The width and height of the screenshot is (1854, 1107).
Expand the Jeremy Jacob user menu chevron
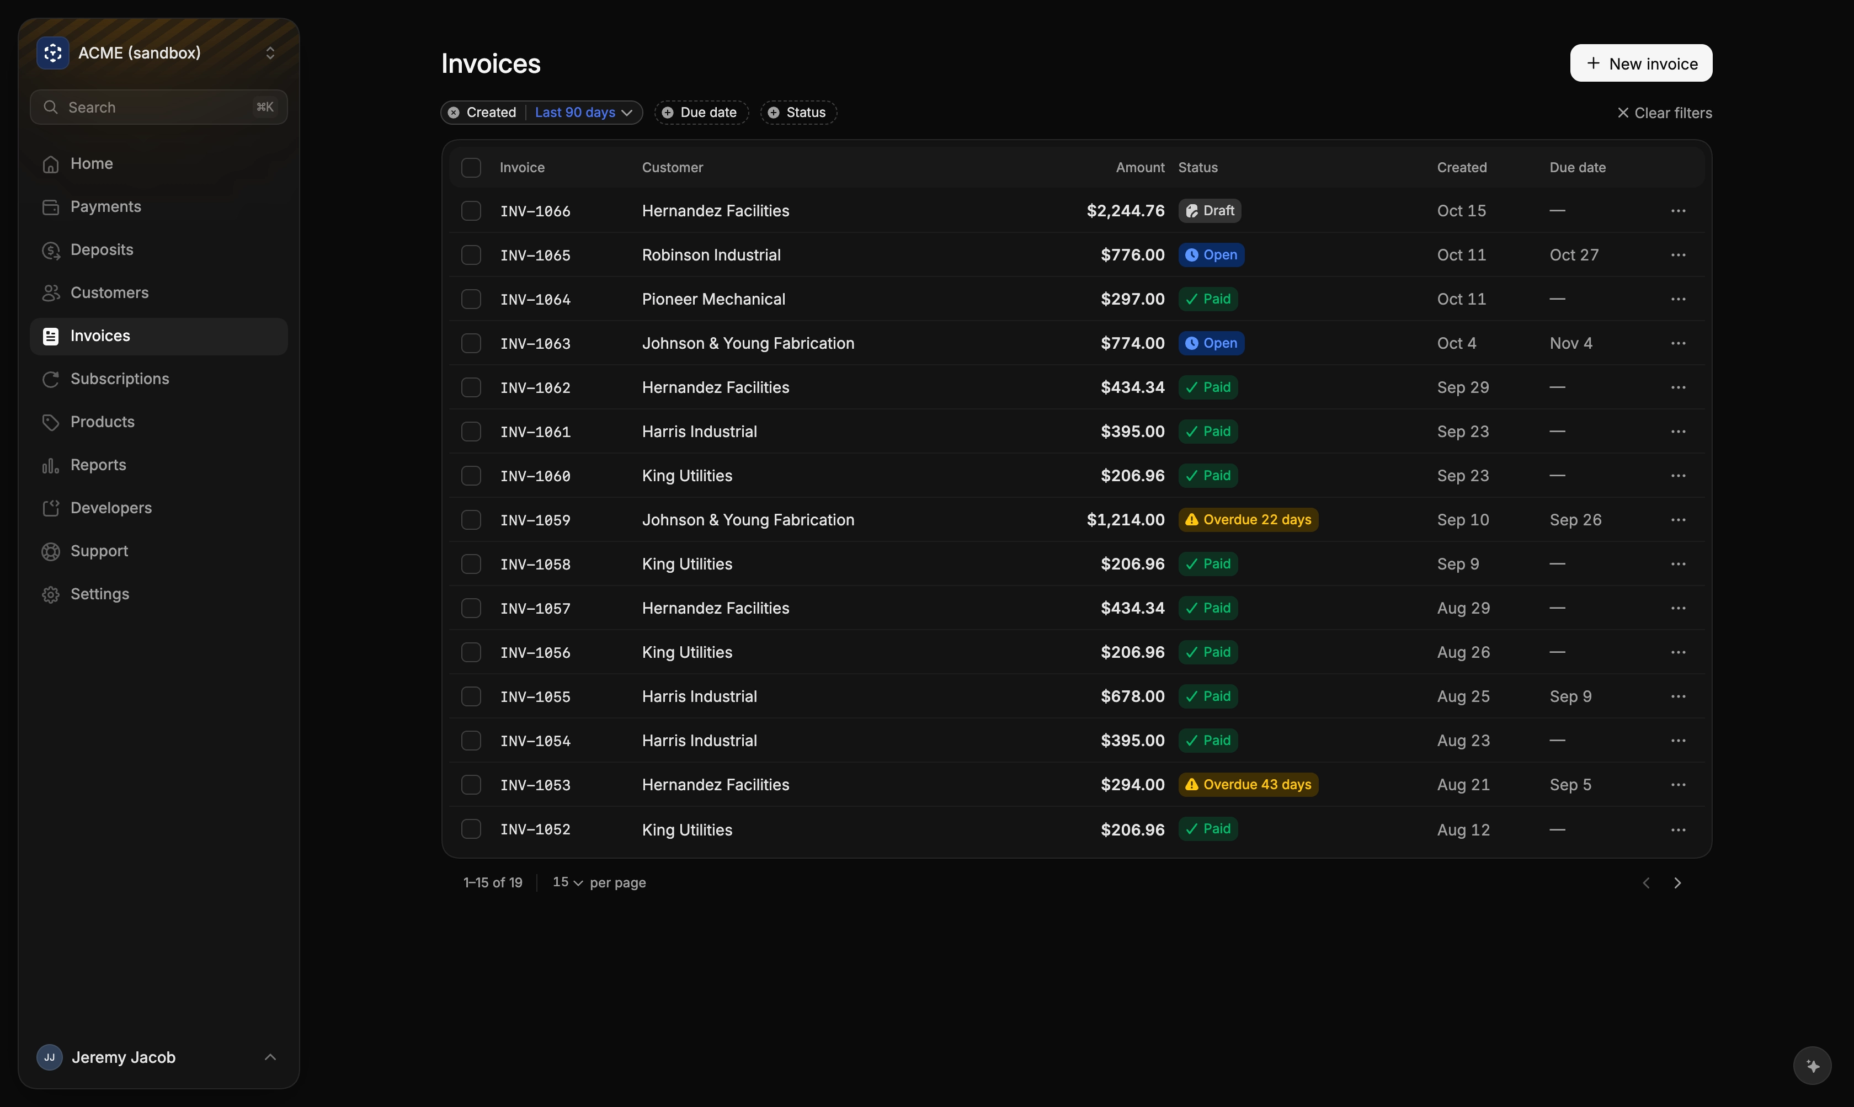point(271,1057)
